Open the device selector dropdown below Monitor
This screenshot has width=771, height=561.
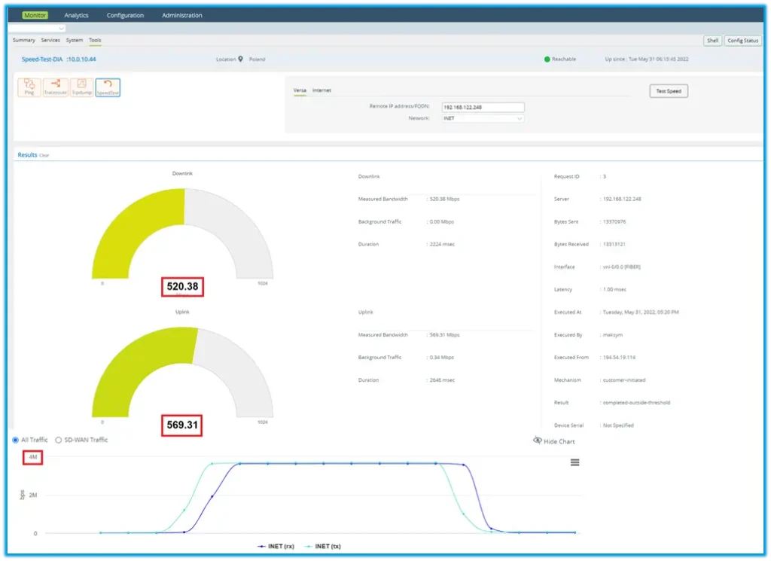pos(38,28)
